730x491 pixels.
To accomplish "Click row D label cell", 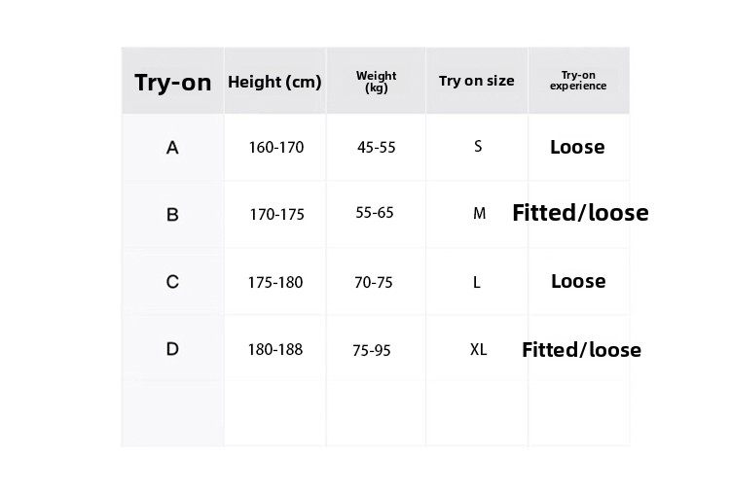I will coord(172,349).
